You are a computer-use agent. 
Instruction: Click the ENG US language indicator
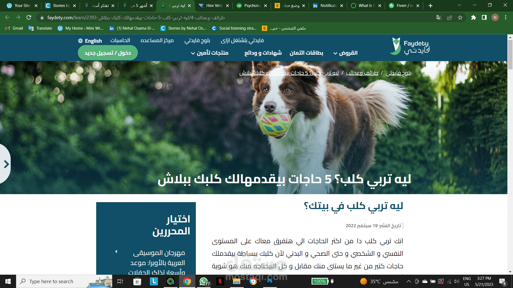(x=467, y=281)
